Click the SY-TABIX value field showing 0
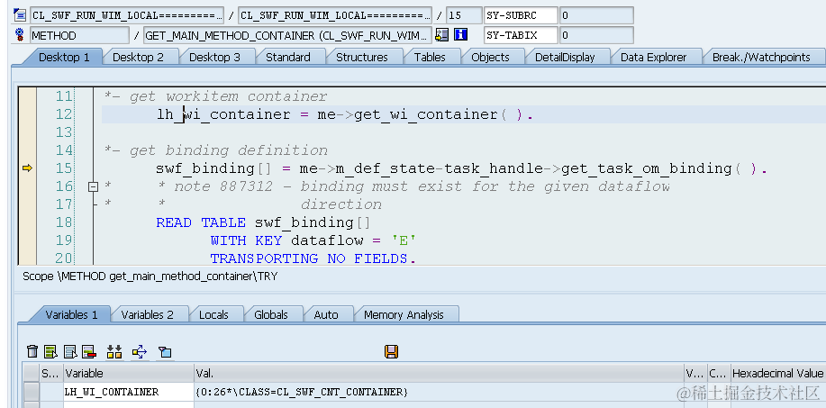 pyautogui.click(x=596, y=35)
